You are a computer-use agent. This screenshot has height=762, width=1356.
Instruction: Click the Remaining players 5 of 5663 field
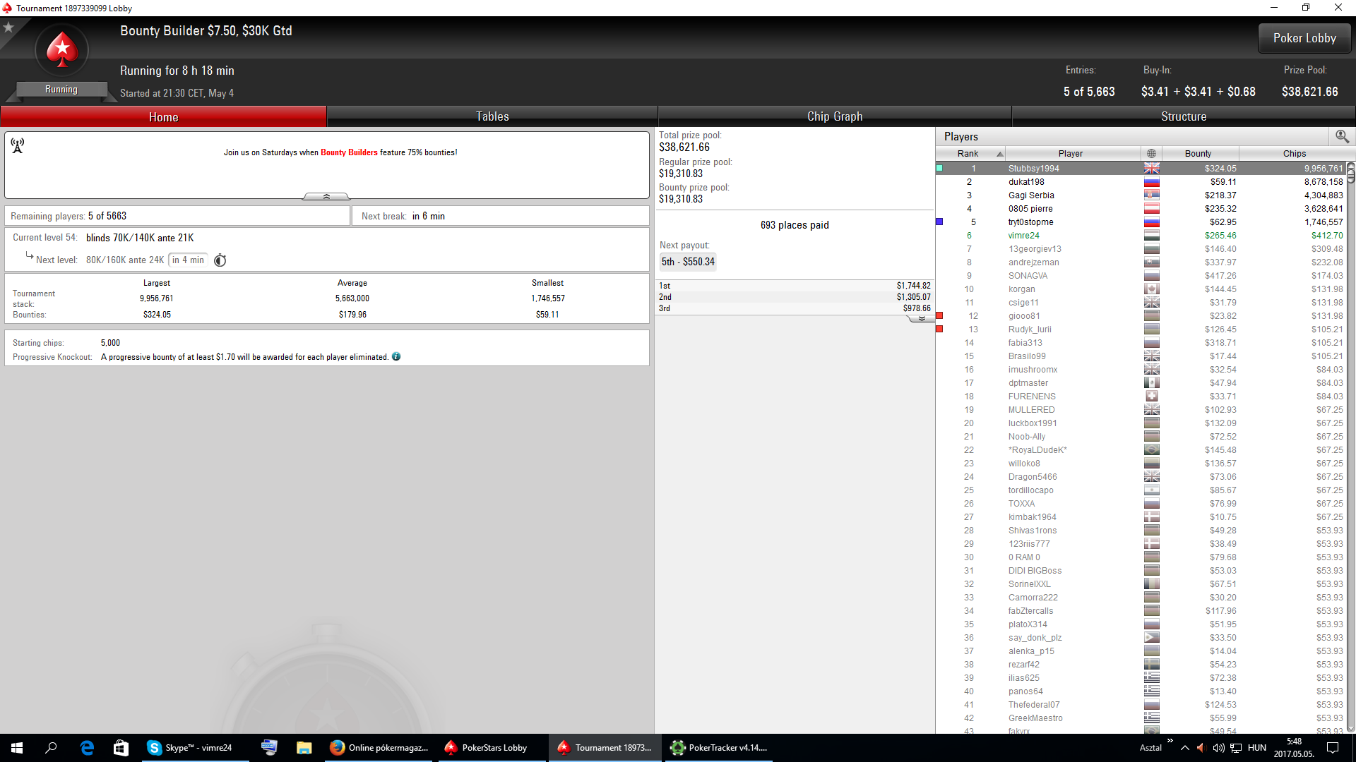tap(177, 216)
